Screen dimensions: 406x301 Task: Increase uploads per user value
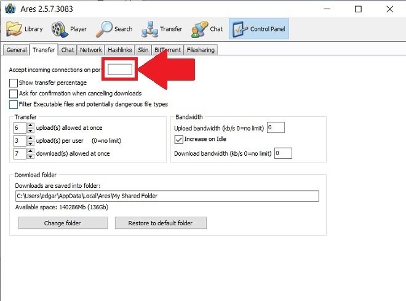(31, 138)
